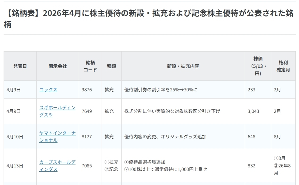The height and width of the screenshot is (185, 299).
Task: Click 拡充 type in the ヤマトインターナショナル row
Action: coord(109,137)
